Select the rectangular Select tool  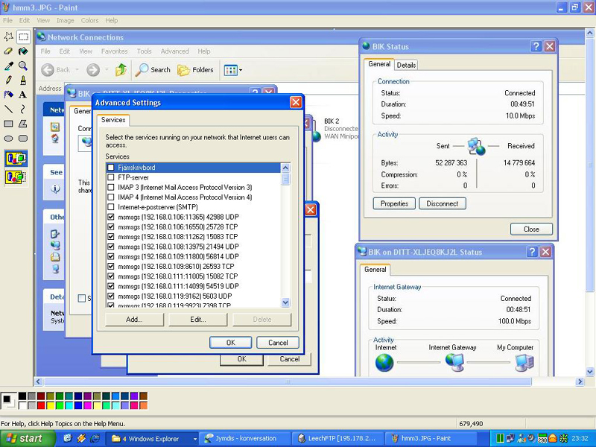[24, 37]
